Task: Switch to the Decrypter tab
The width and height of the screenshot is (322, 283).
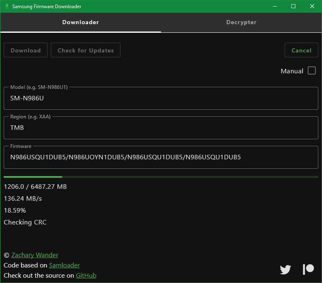Action: click(241, 22)
